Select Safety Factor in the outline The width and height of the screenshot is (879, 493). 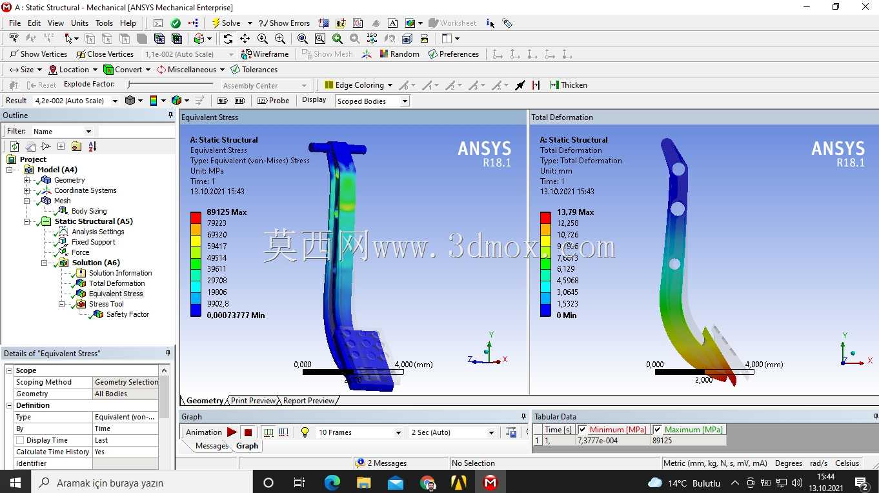128,314
